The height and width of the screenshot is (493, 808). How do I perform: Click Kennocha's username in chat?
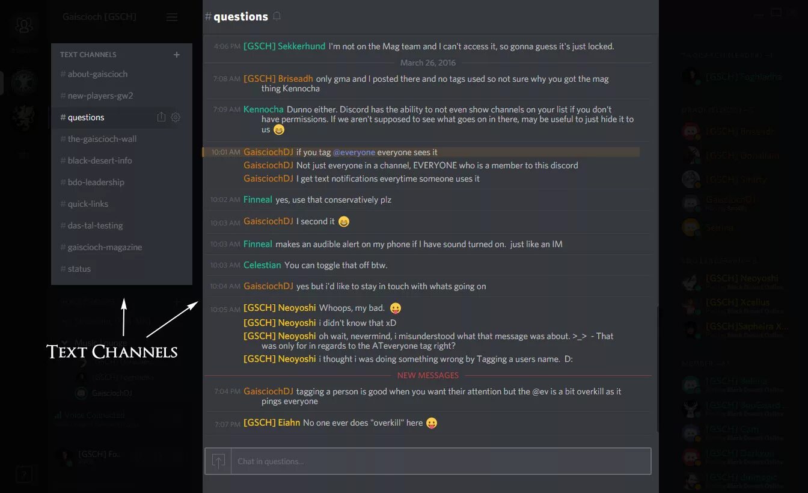click(x=263, y=109)
